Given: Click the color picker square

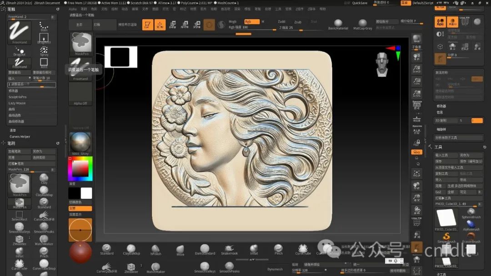Looking at the screenshot, I should pyautogui.click(x=80, y=168).
